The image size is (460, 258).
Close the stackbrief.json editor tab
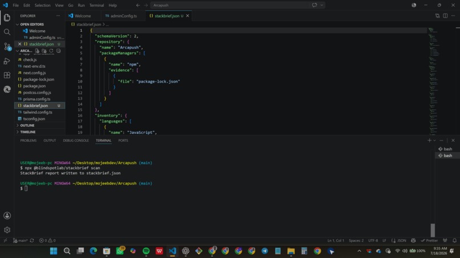pyautogui.click(x=187, y=16)
